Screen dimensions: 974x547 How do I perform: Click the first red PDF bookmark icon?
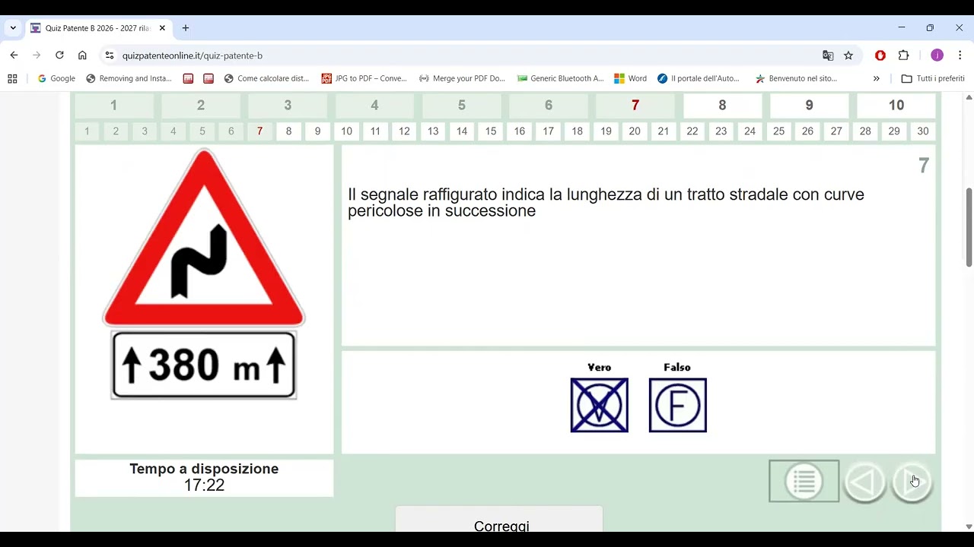(x=188, y=78)
